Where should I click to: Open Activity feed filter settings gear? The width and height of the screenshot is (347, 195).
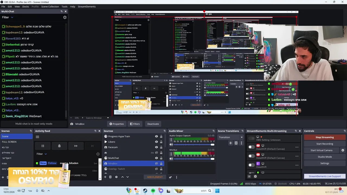pos(98,154)
